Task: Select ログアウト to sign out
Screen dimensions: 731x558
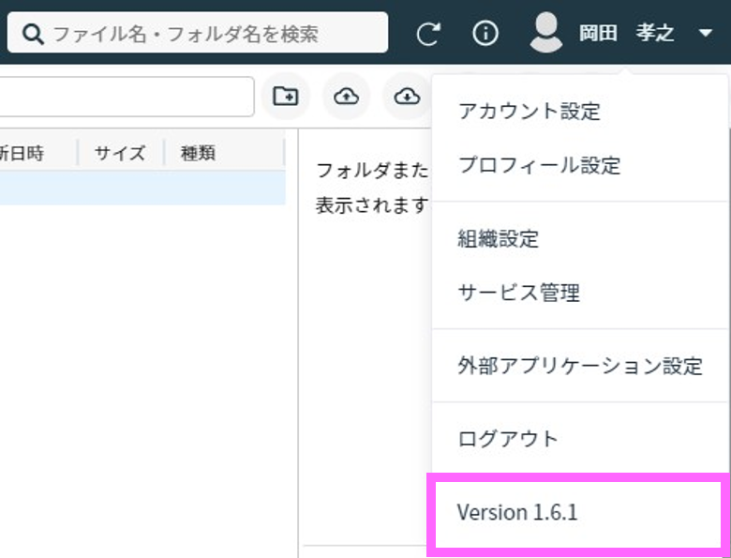Action: tap(507, 438)
